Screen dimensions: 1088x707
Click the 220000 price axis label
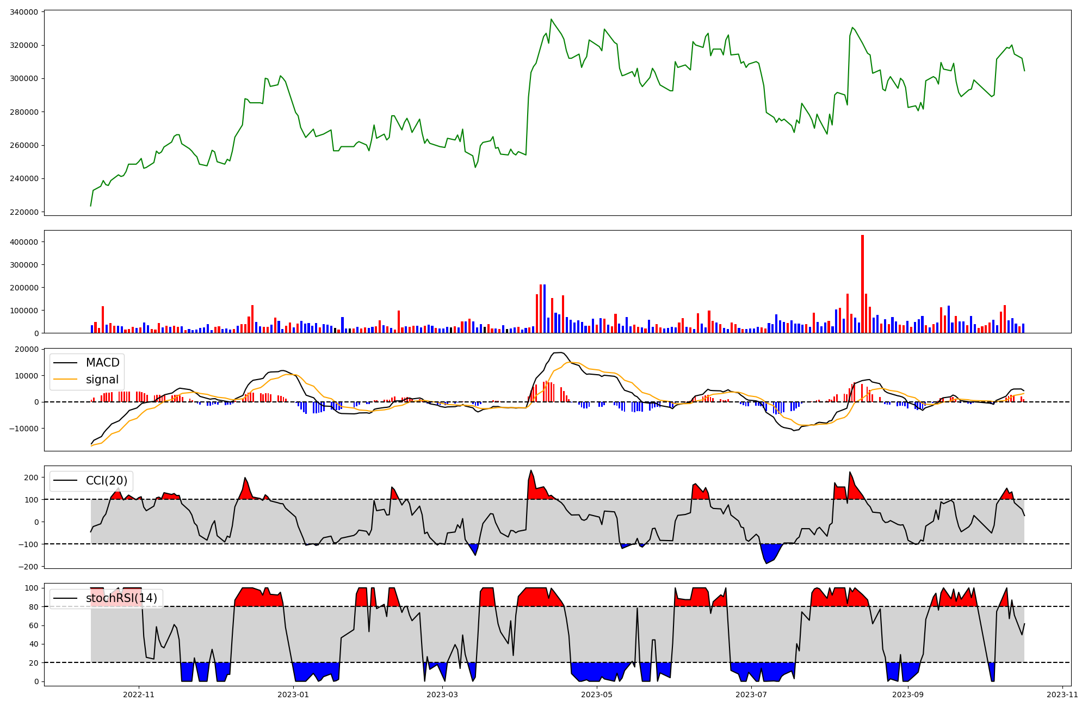(x=24, y=212)
